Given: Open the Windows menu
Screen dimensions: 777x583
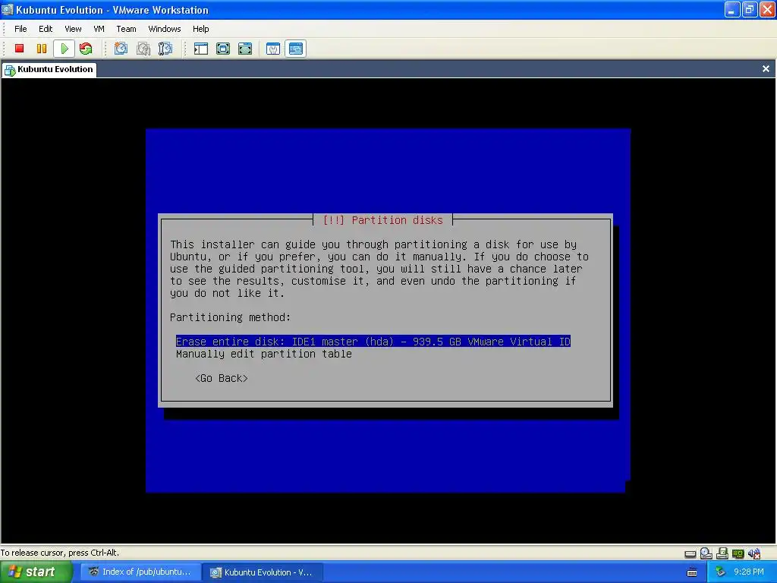Looking at the screenshot, I should pos(165,29).
